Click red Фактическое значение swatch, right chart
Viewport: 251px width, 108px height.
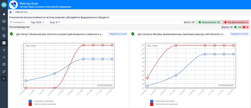(x=152, y=104)
